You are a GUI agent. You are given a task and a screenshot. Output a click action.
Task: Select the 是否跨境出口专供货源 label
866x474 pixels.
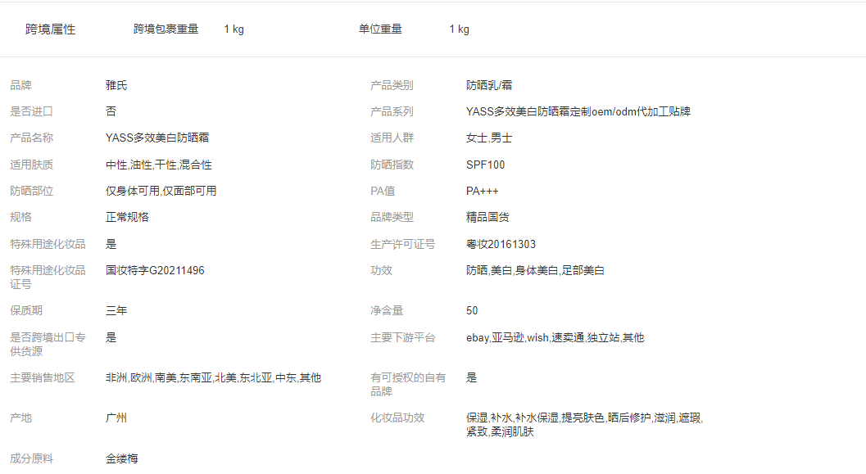48,345
